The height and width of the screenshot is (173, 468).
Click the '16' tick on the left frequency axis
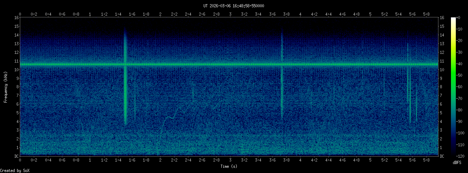click(16, 18)
